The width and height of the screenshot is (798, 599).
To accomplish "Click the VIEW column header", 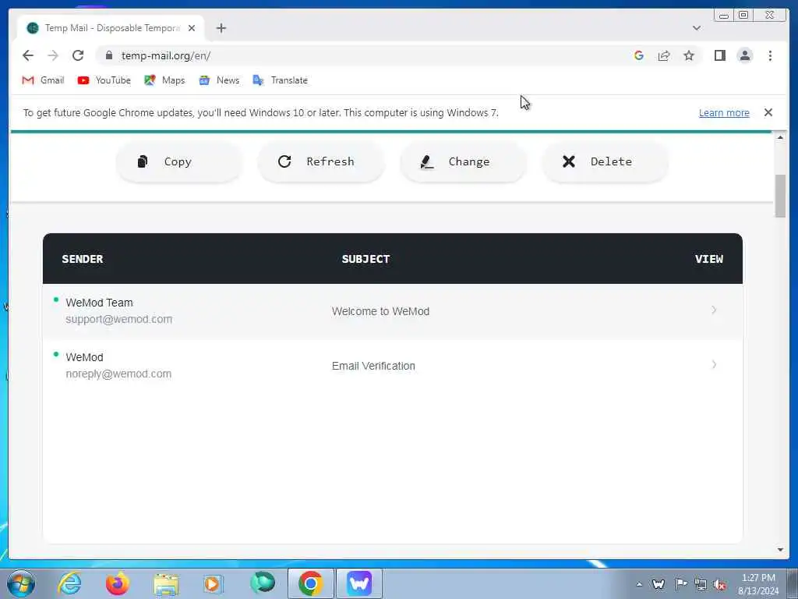I will coord(709,259).
